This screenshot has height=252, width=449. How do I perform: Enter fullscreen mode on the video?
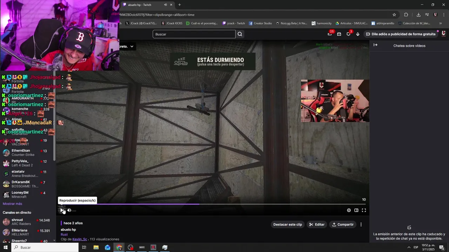(x=364, y=210)
